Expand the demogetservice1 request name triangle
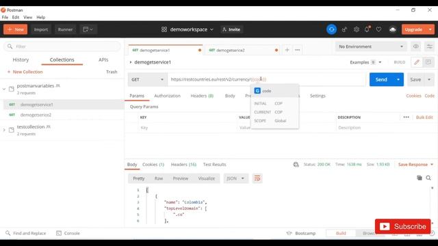The height and width of the screenshot is (246, 438). pyautogui.click(x=131, y=62)
